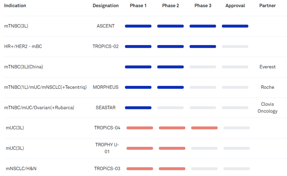Click ASCENT's blue Approval progress bar
The image size is (287, 176).
(235, 26)
